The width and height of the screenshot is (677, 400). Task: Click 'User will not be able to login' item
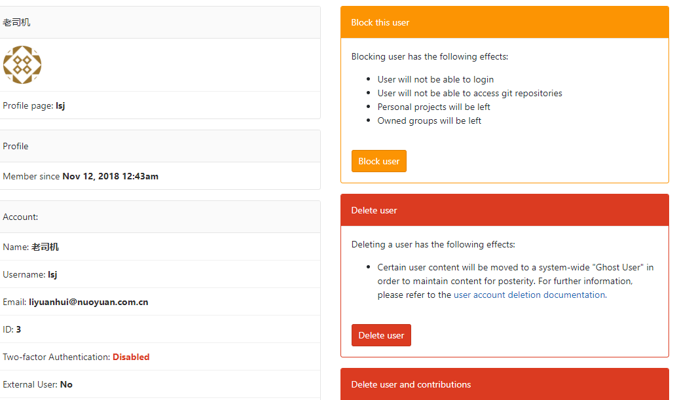[x=435, y=79]
